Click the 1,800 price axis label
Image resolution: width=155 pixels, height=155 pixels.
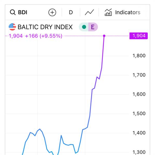139,56
